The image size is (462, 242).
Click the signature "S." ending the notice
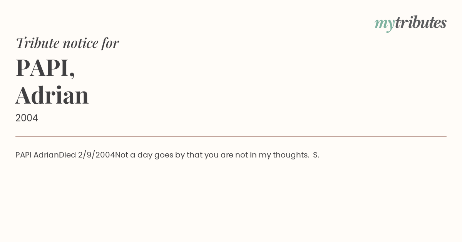(316, 155)
